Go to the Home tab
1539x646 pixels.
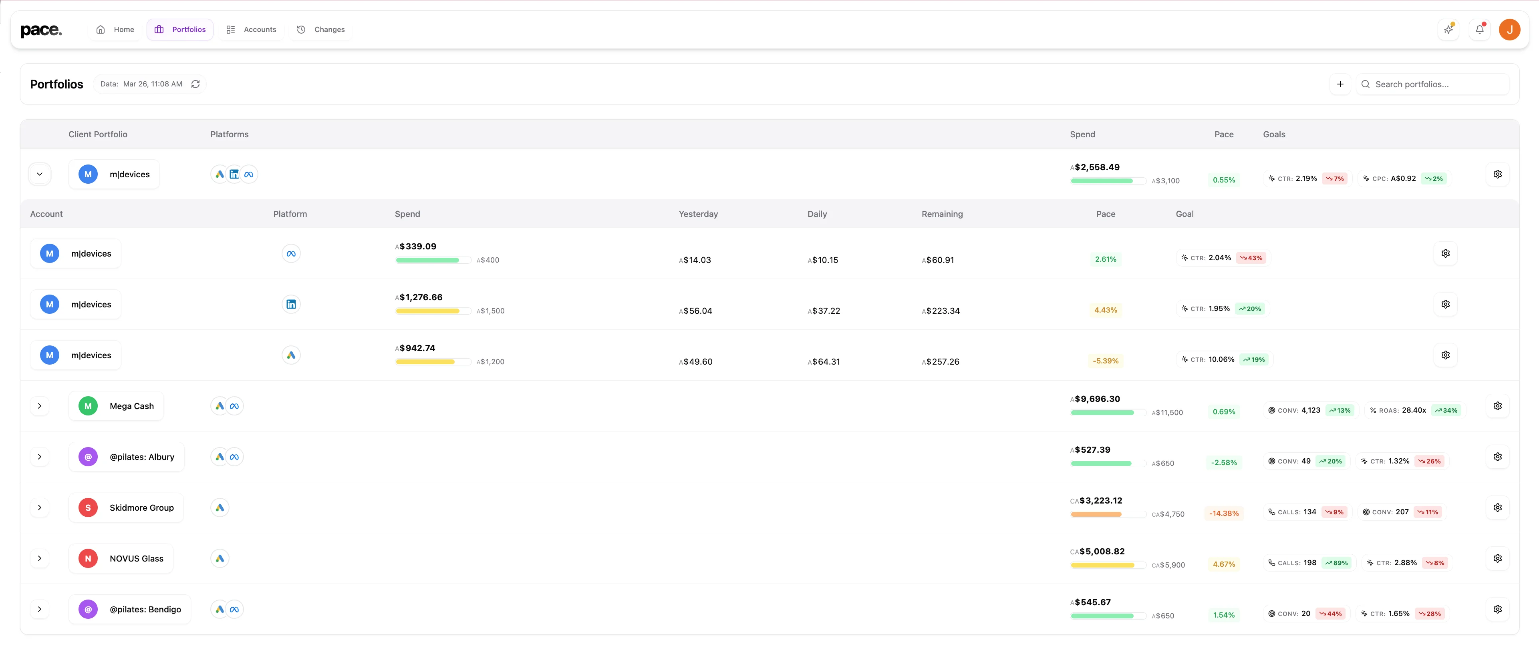115,29
